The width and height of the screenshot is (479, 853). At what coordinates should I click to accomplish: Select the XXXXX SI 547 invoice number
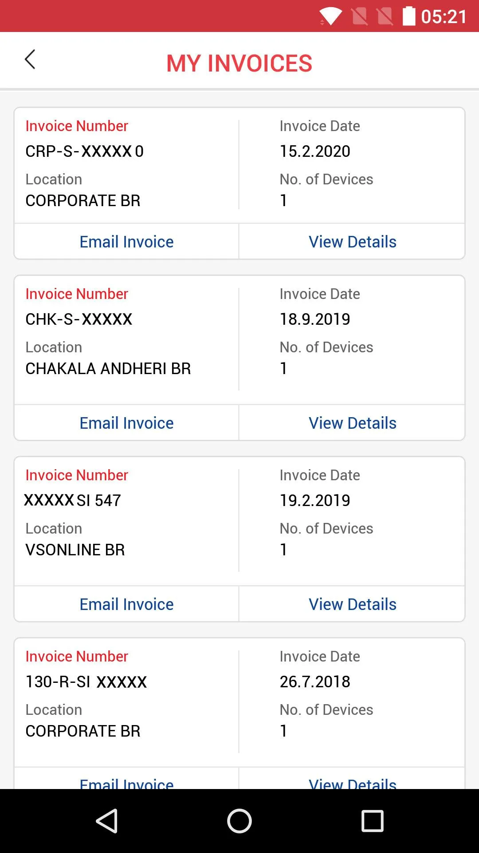coord(73,501)
